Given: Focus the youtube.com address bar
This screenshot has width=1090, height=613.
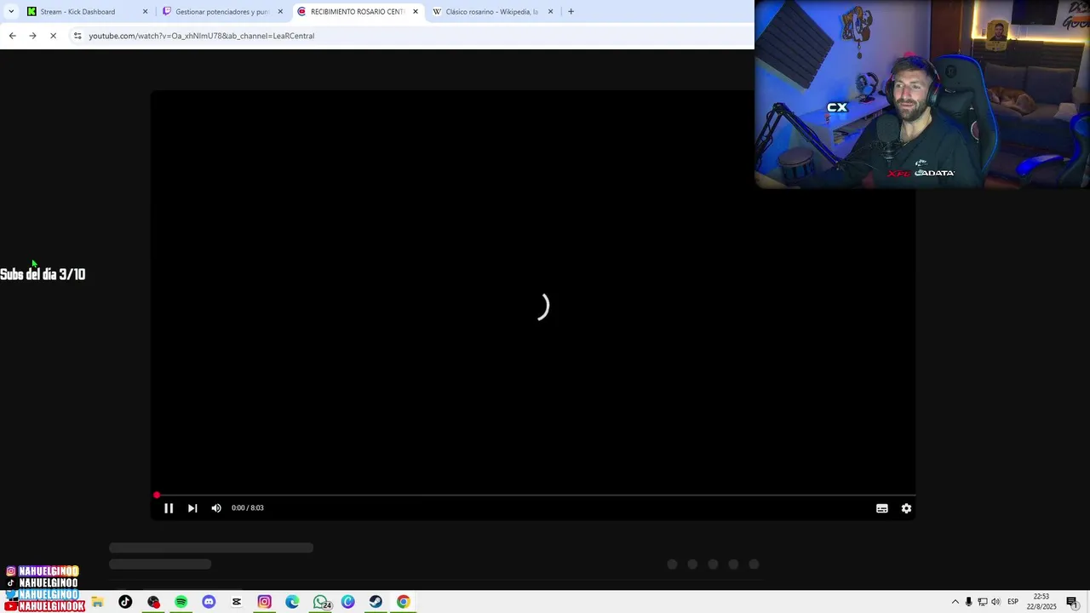Looking at the screenshot, I should tap(202, 36).
